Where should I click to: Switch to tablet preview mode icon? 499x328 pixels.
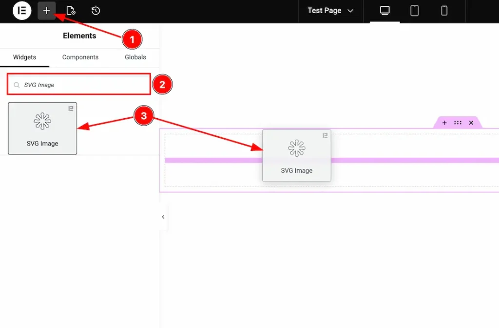coord(414,10)
